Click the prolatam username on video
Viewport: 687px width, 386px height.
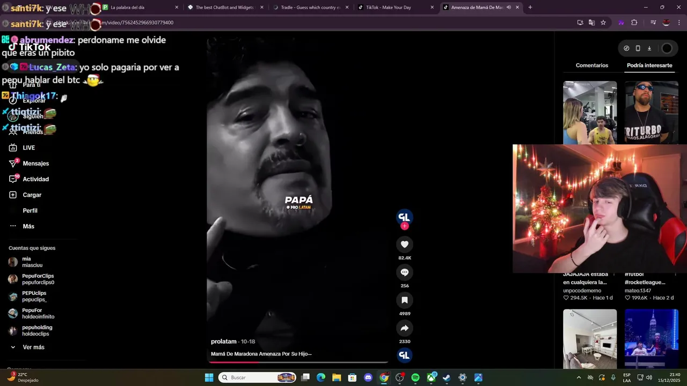pyautogui.click(x=224, y=342)
